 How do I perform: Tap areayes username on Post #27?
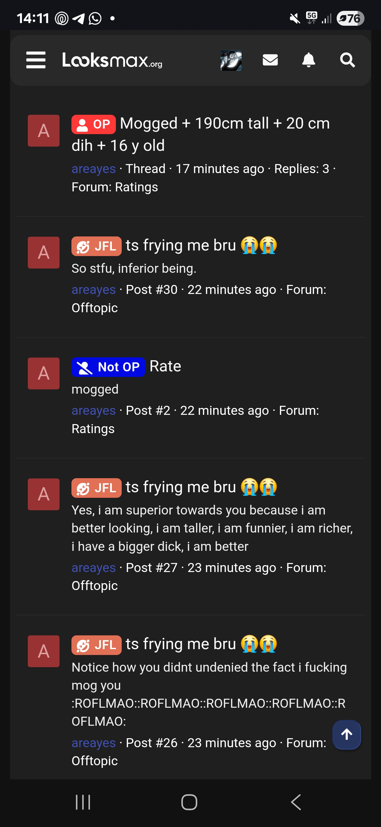[93, 568]
